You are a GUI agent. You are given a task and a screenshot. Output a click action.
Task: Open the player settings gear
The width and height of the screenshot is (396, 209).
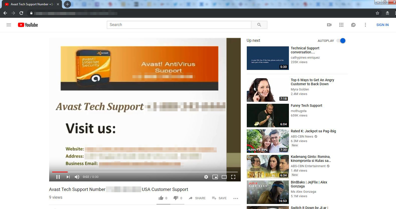pos(206,177)
